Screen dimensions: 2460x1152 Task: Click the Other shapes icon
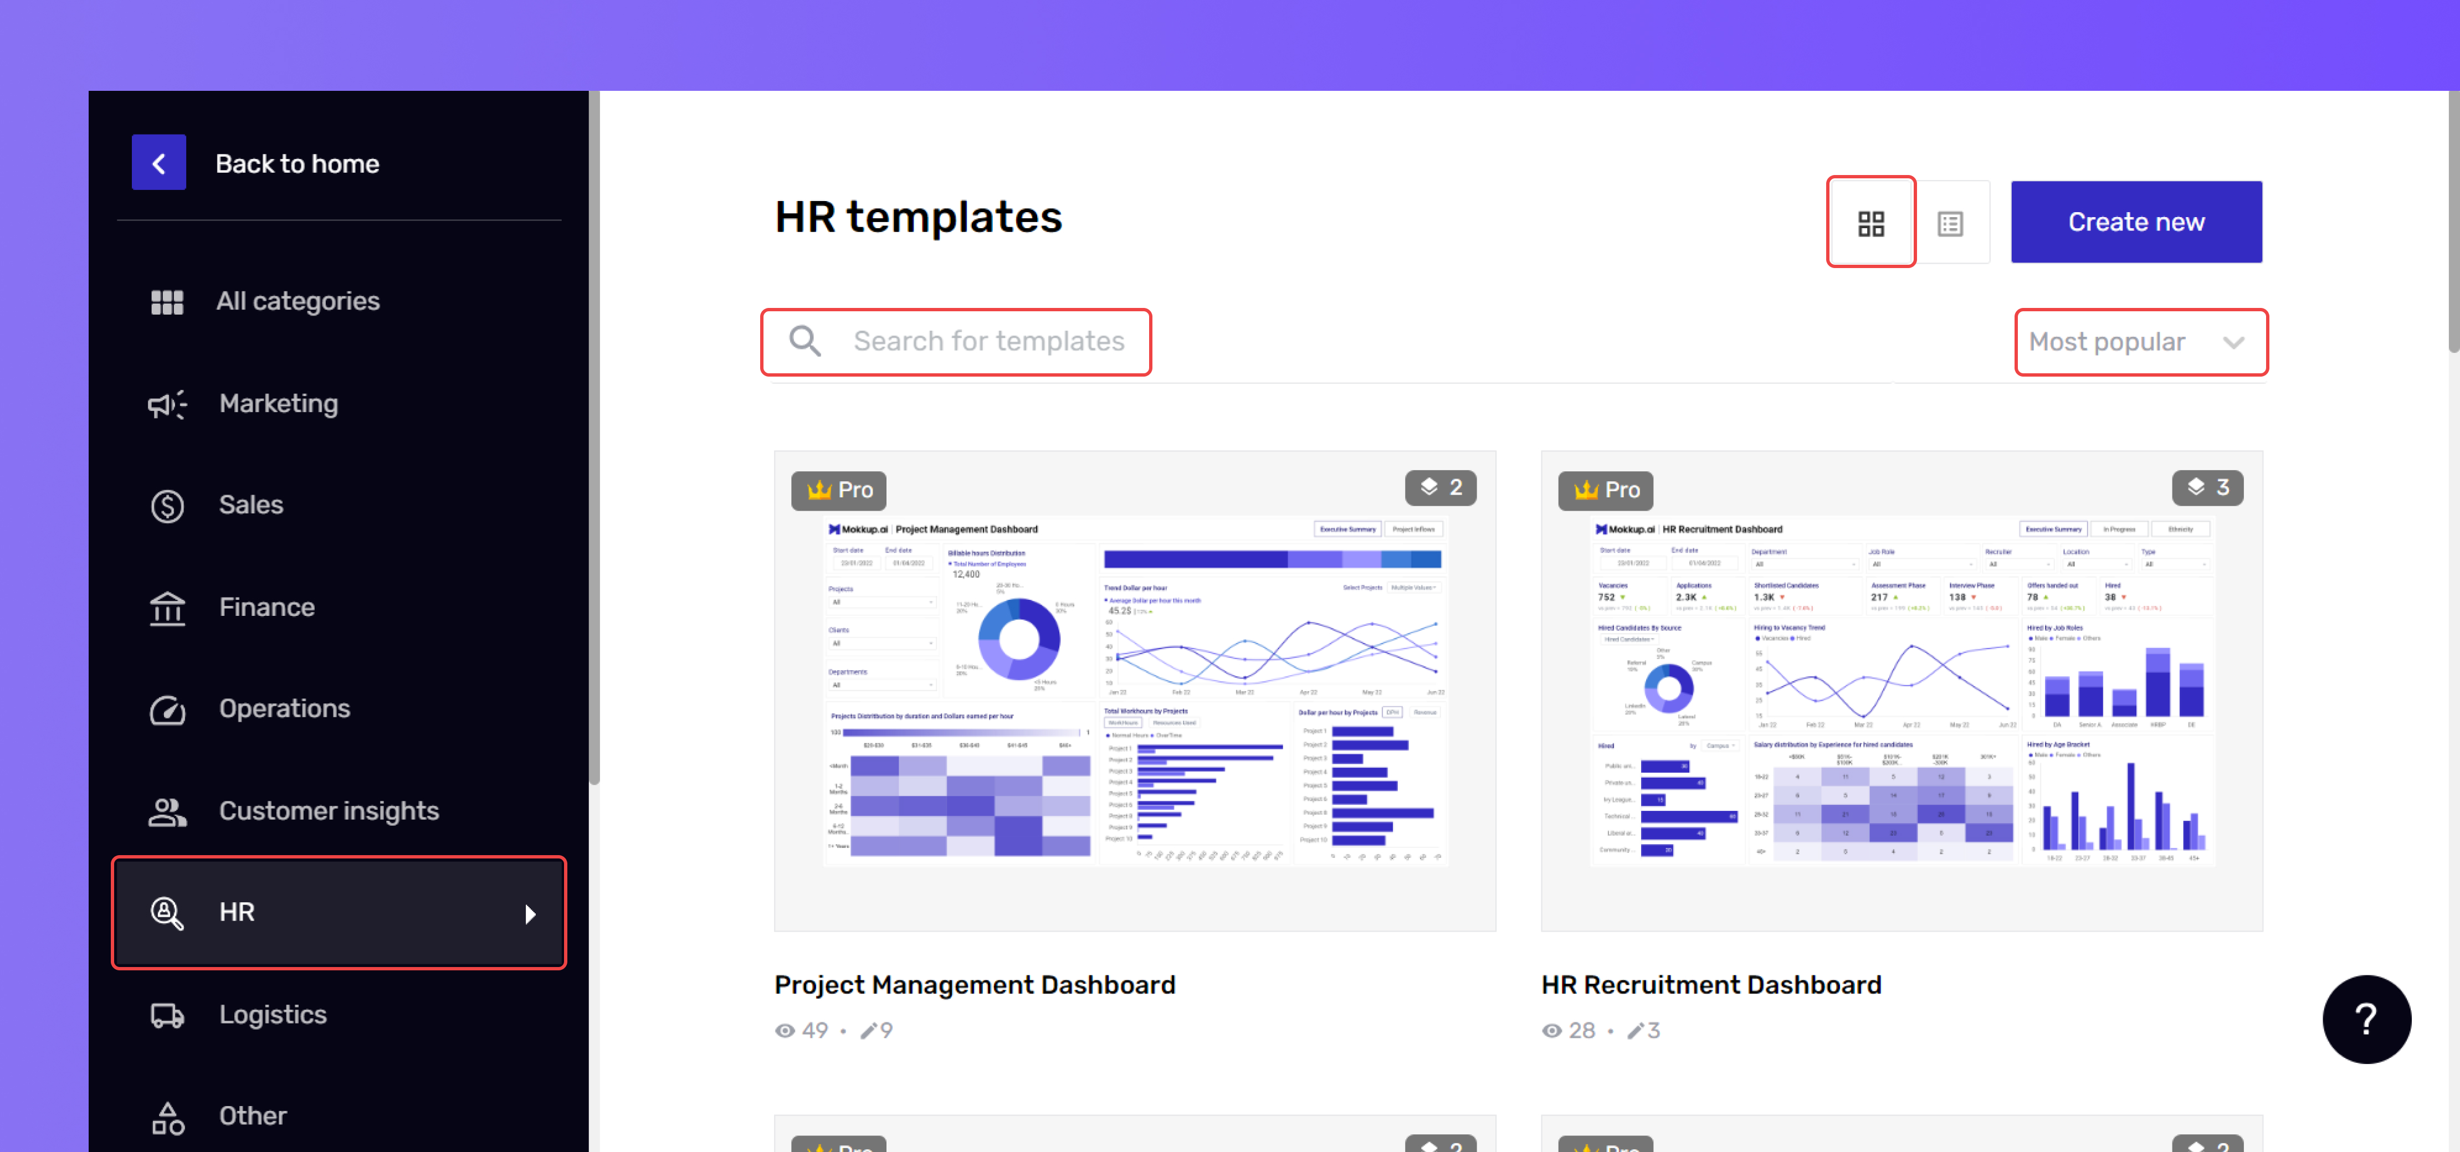pos(167,1118)
